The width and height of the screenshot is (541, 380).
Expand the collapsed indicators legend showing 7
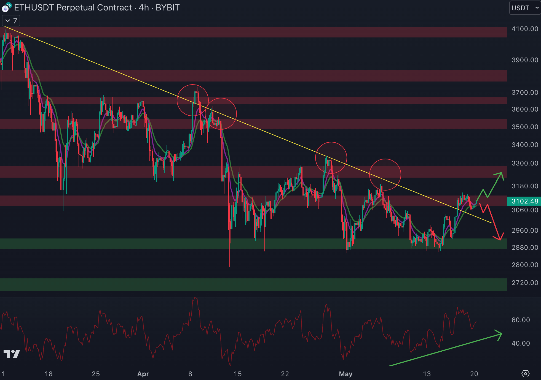click(11, 21)
